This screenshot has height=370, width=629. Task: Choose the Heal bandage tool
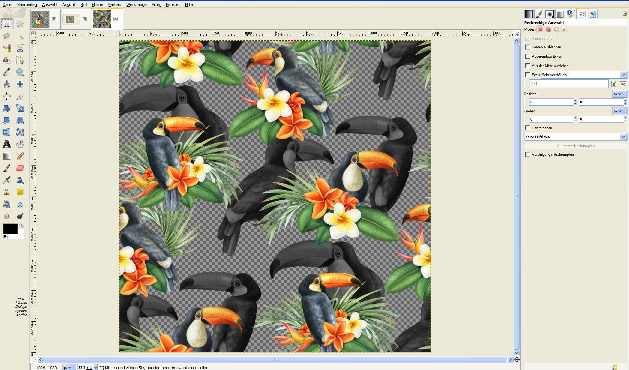point(20,192)
